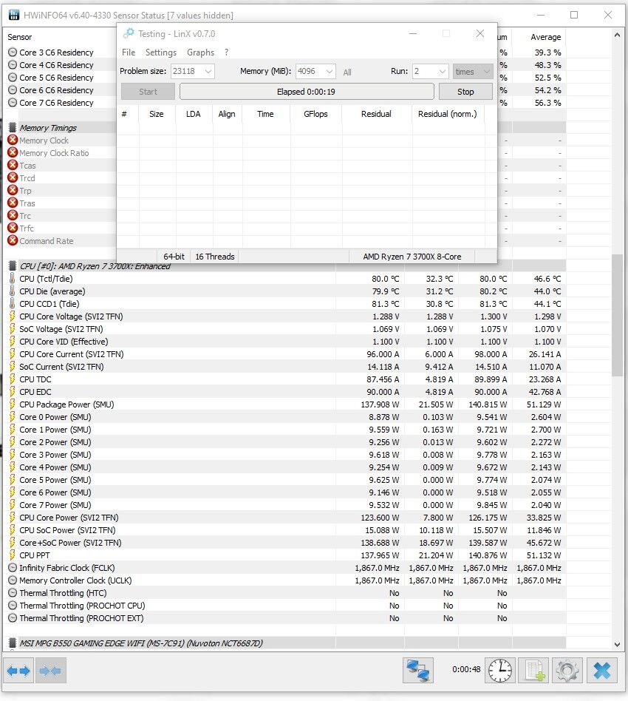Click the Stop button in LinX
628x701 pixels.
click(x=465, y=92)
